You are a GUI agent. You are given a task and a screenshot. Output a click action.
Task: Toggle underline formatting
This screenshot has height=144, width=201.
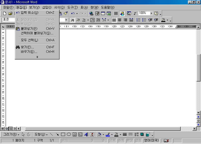coord(84,20)
